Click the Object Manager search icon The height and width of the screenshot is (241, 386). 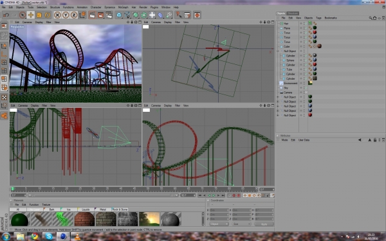[x=371, y=18]
